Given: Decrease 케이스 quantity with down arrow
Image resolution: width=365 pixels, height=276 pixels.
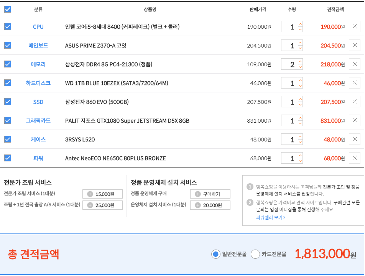Looking at the screenshot, I should (x=300, y=142).
